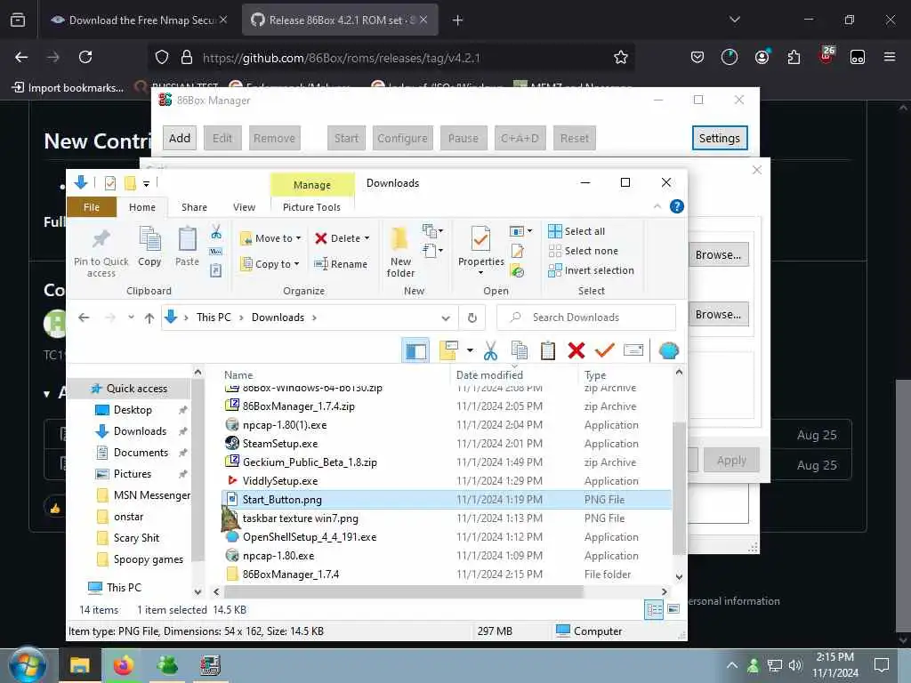Screen dimensions: 911x683
Task: Collapse the Explorer ribbon chevron
Action: point(657,206)
